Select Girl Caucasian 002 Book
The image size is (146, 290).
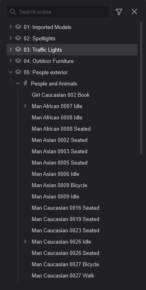click(61, 95)
